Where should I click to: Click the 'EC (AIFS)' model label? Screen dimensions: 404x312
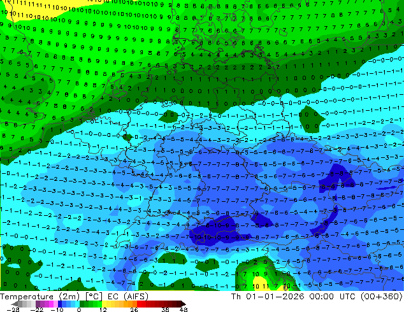pyautogui.click(x=128, y=297)
